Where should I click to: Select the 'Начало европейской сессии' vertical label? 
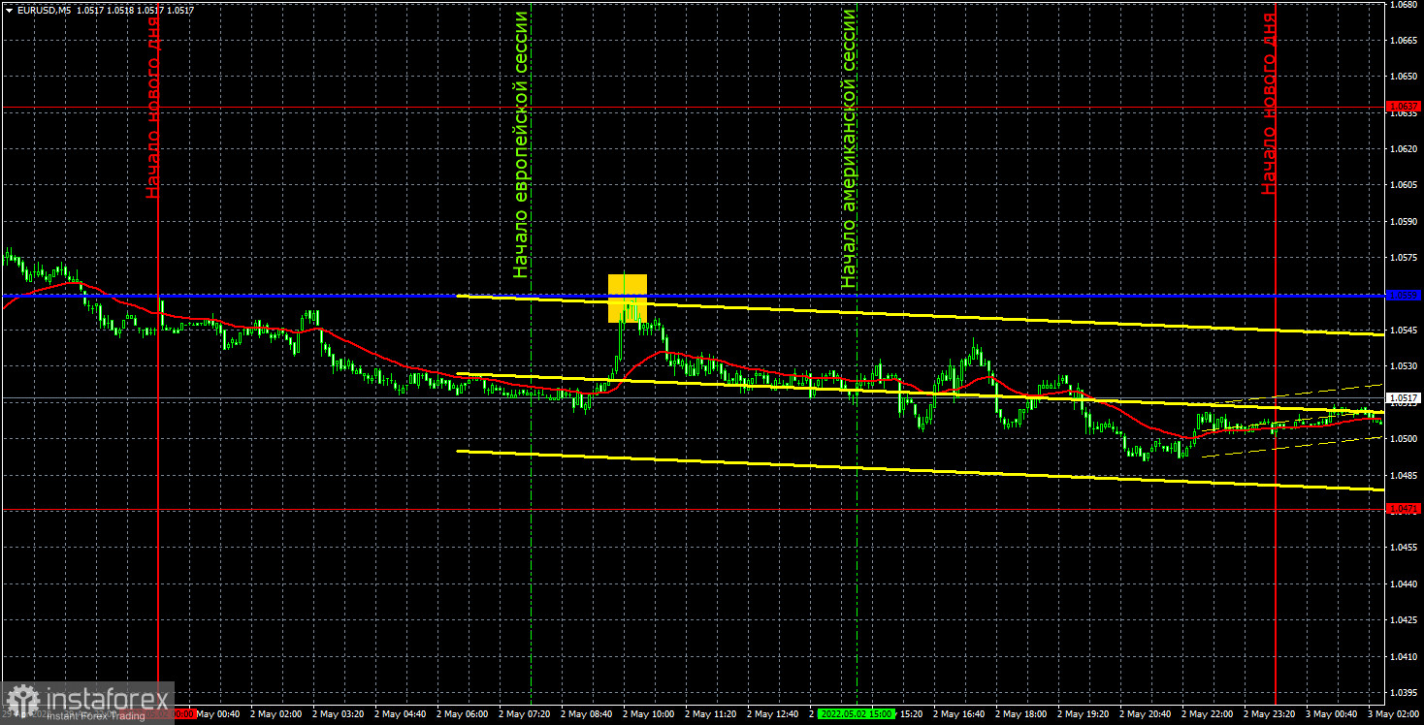522,144
